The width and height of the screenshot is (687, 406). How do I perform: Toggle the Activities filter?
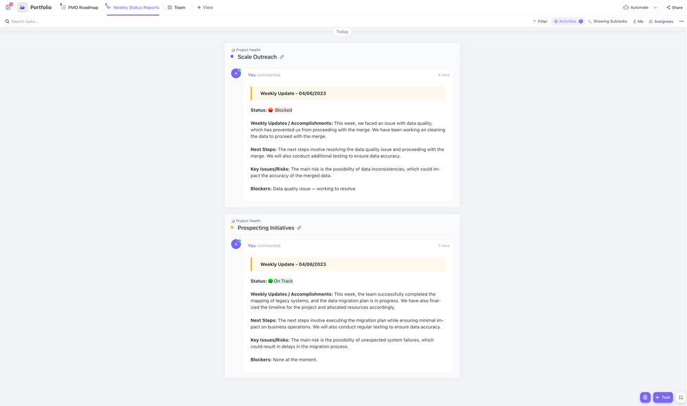point(567,21)
